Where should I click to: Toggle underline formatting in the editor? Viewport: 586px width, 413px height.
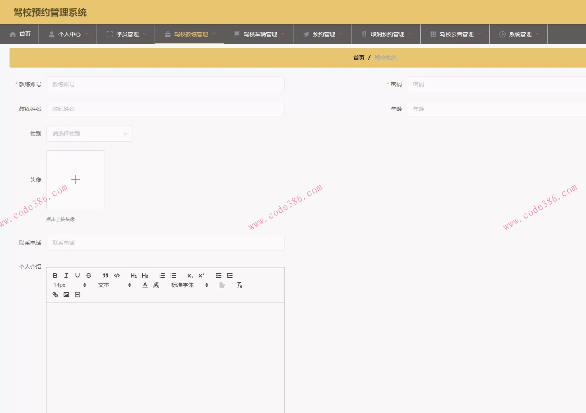coord(78,275)
